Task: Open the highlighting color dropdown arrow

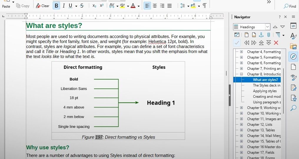Action: pos(128,6)
